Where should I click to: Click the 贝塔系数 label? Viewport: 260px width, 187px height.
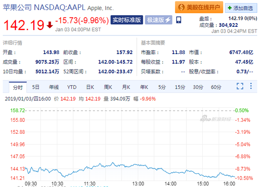[152, 71]
